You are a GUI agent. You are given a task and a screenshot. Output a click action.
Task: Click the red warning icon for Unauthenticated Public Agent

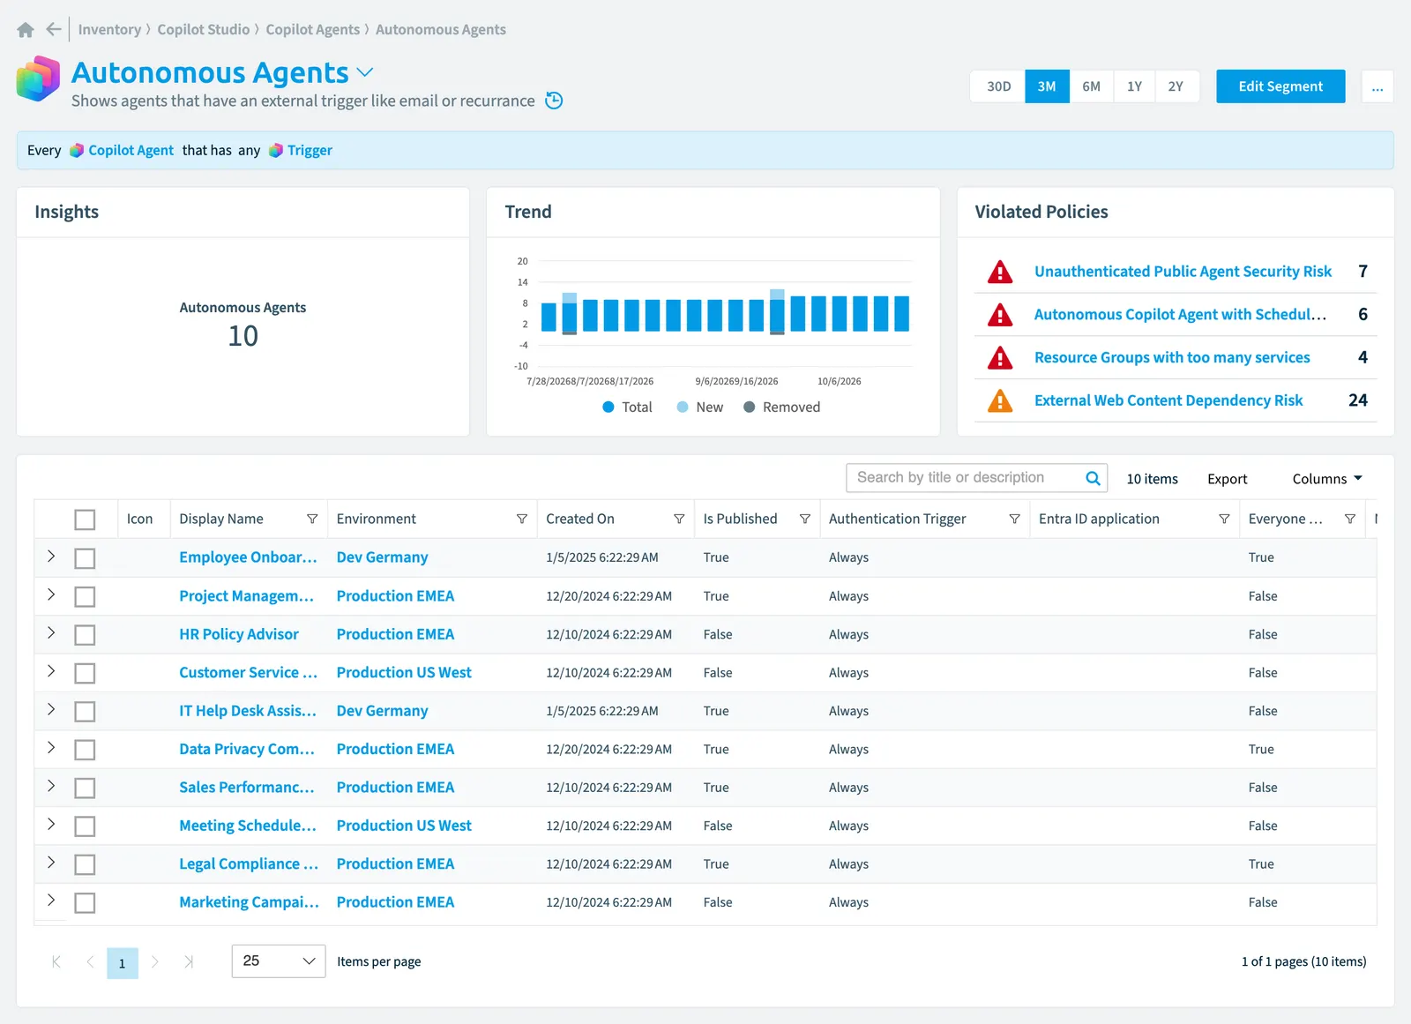1000,272
